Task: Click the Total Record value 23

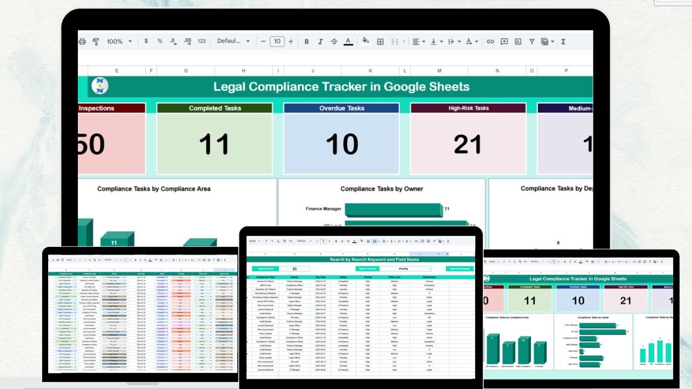Action: (295, 269)
